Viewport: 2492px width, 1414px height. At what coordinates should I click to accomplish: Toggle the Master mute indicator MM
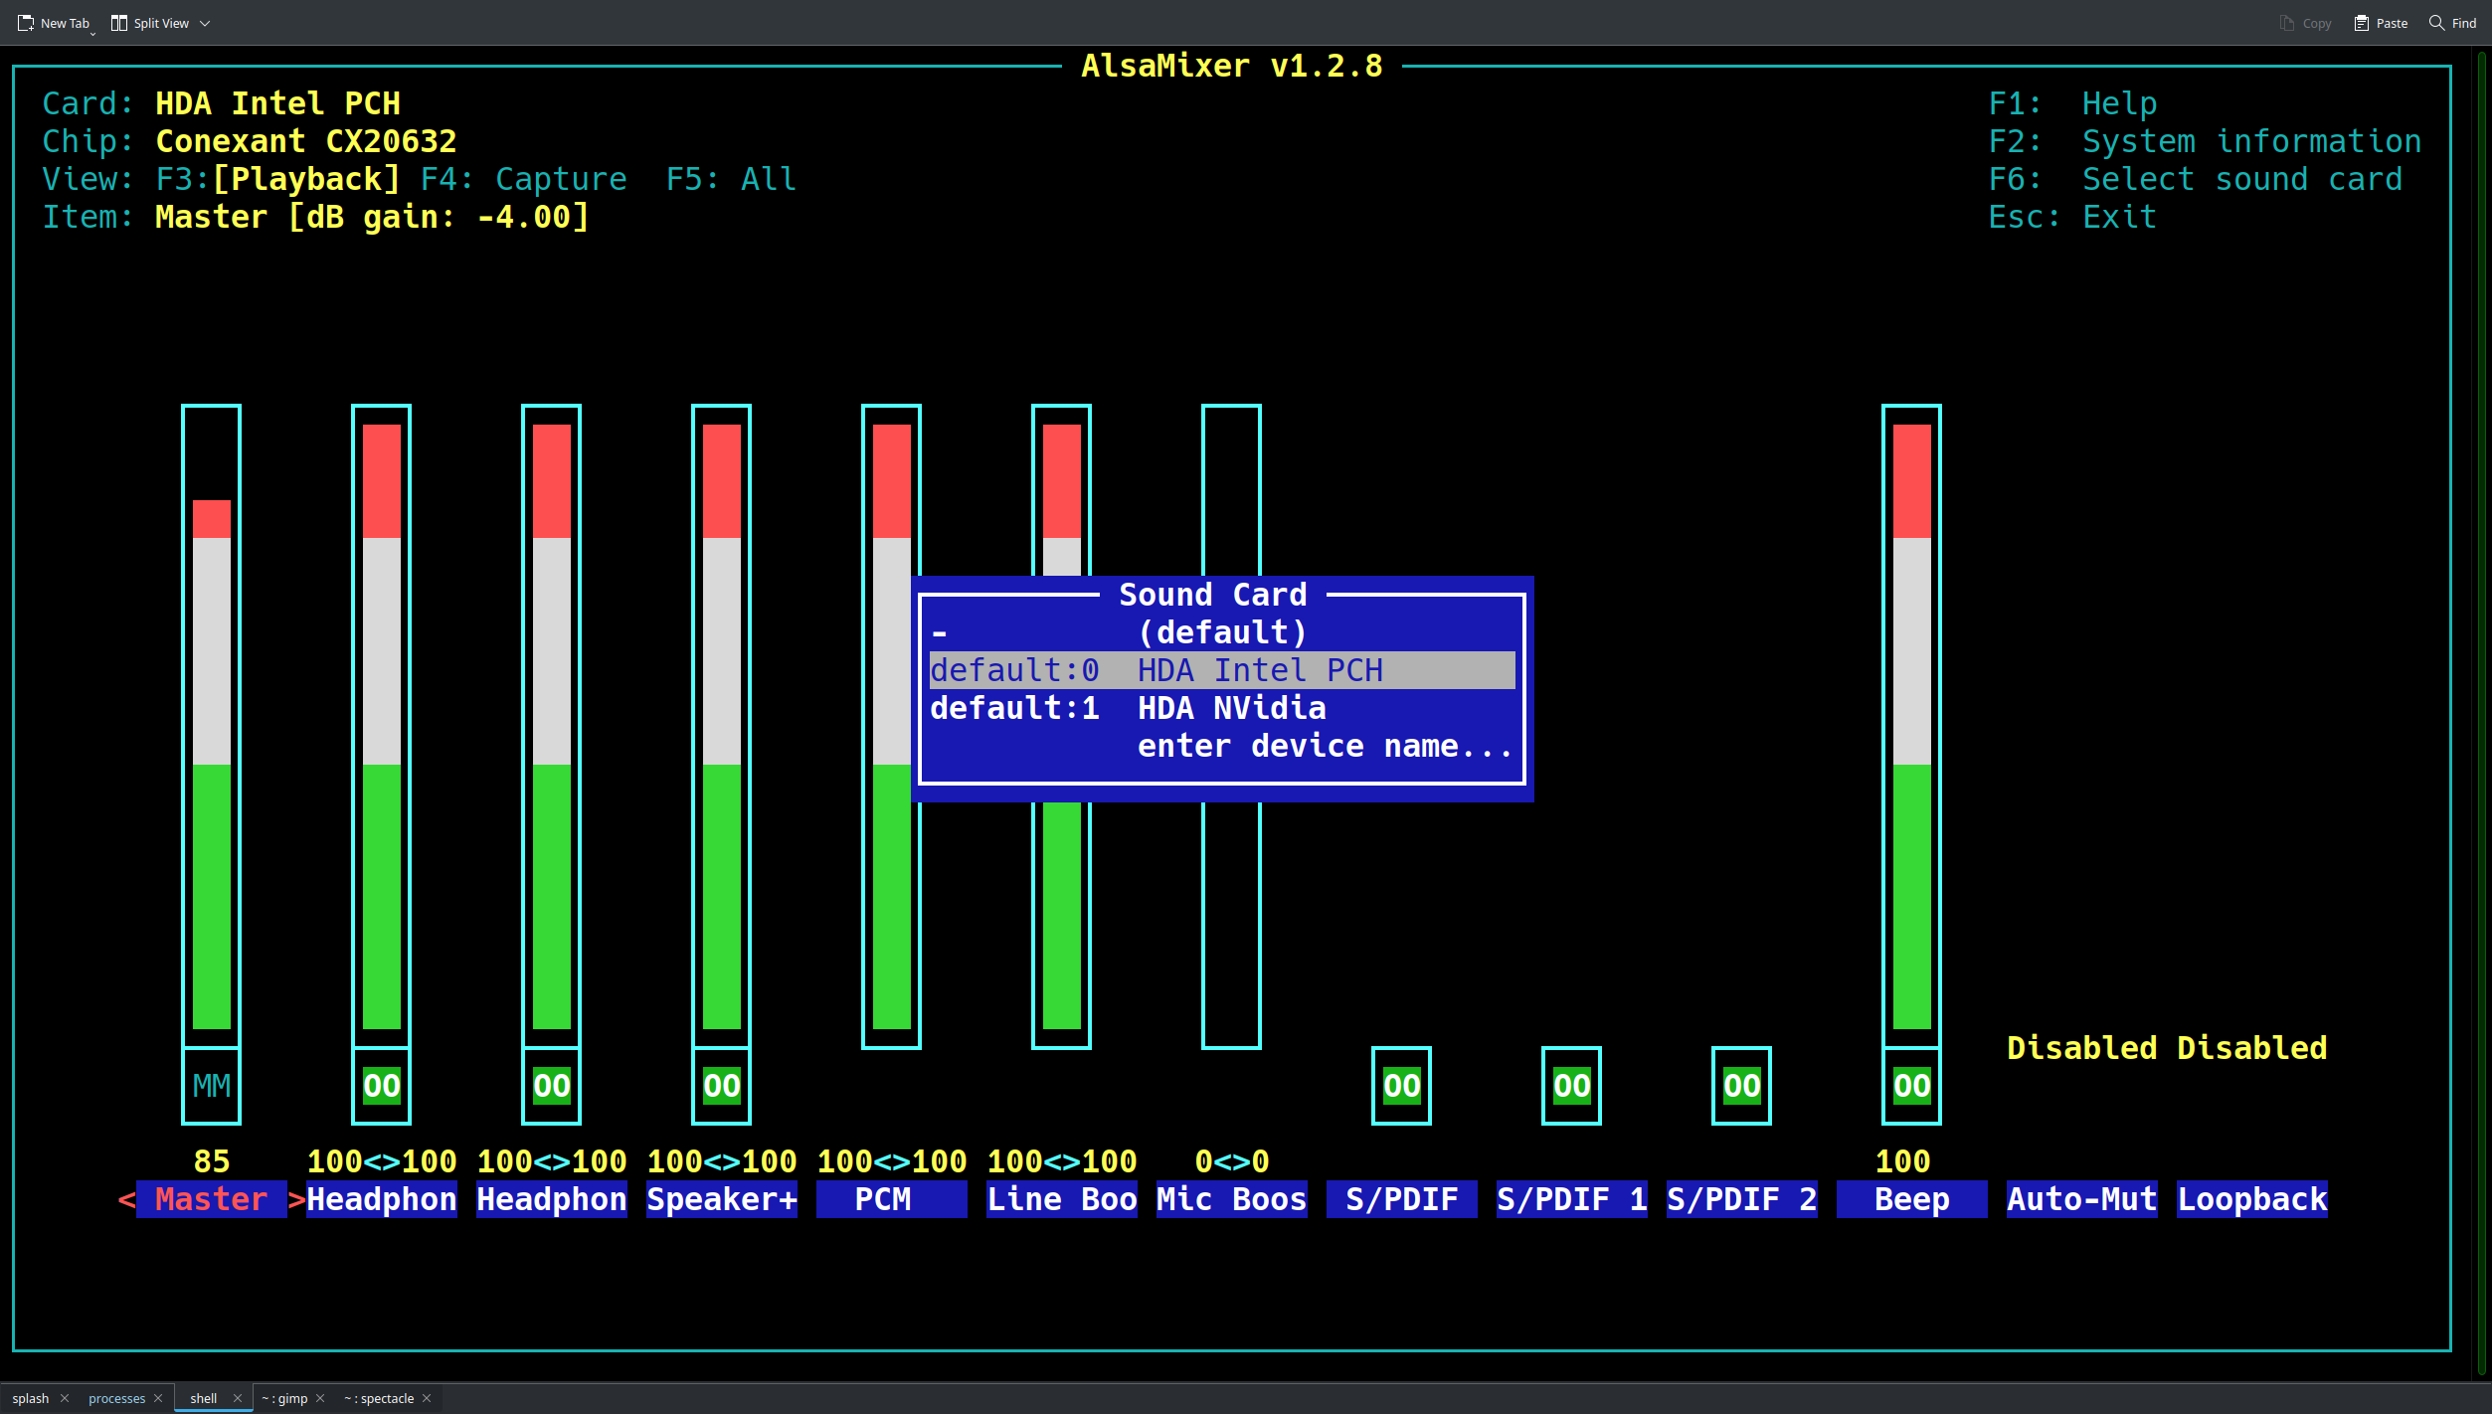pos(212,1086)
